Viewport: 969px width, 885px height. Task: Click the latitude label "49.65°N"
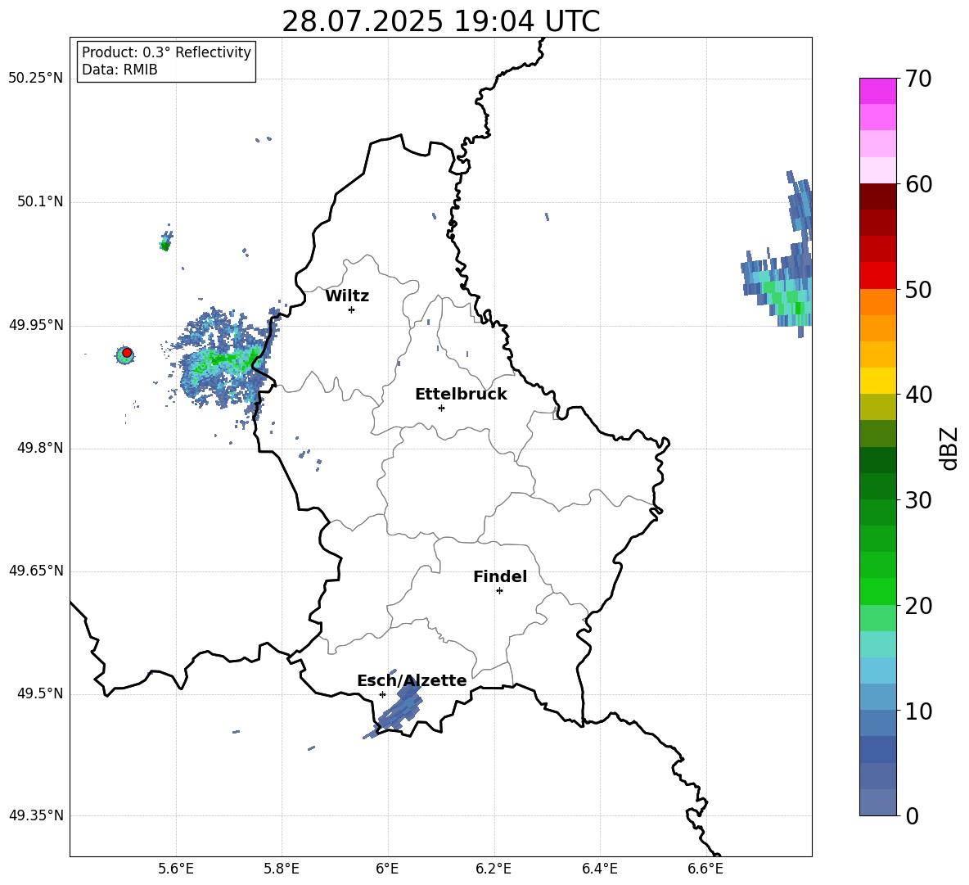tap(36, 570)
